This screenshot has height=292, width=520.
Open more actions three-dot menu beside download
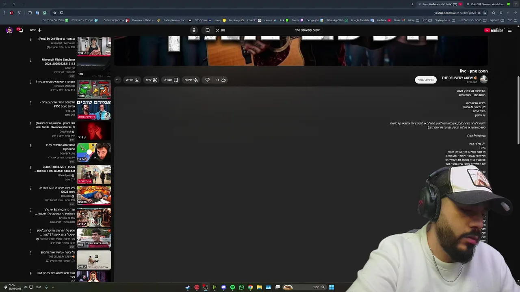pos(118,80)
